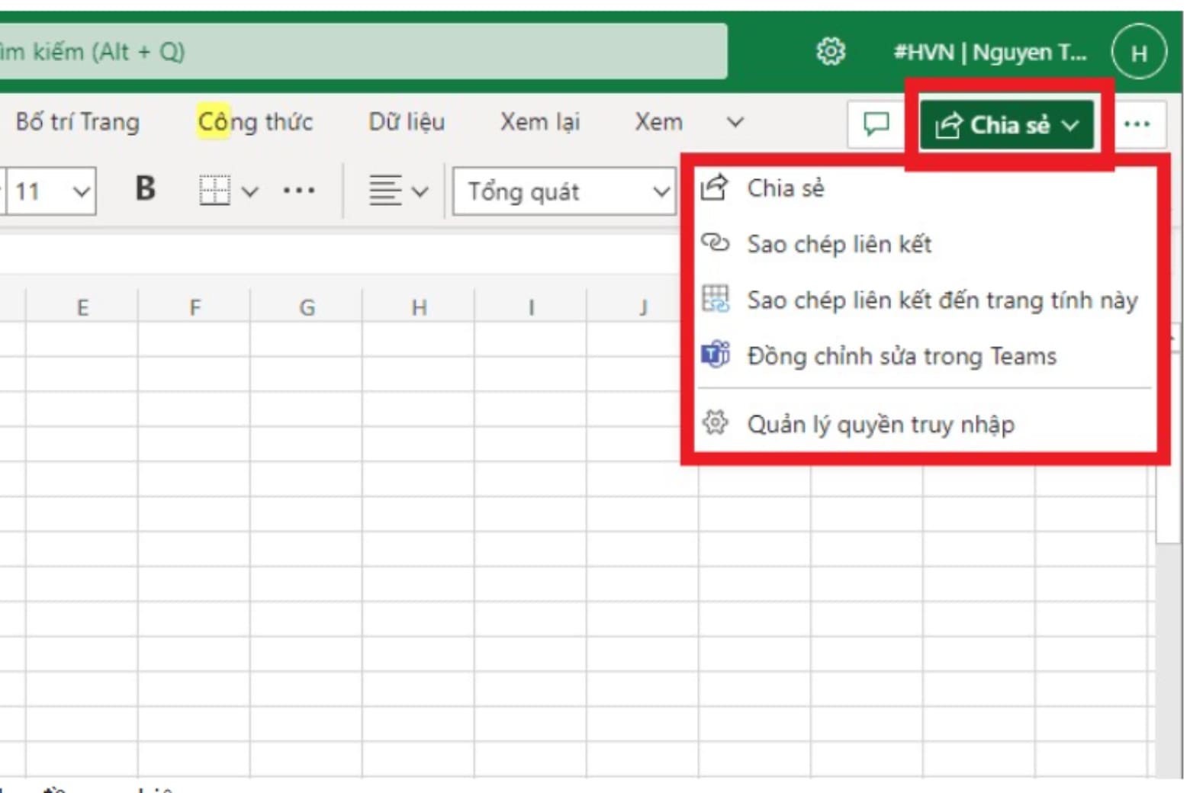Click the share icon next to Chia sẻ menu entry
This screenshot has height=793, width=1190.
716,188
